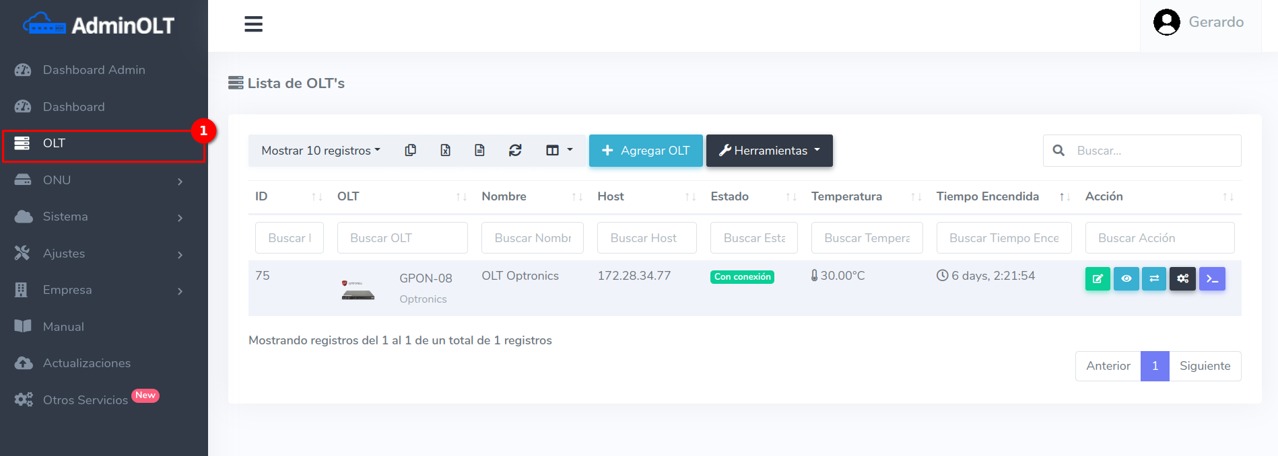
Task: Click the swap arrows action icon
Action: coord(1153,279)
